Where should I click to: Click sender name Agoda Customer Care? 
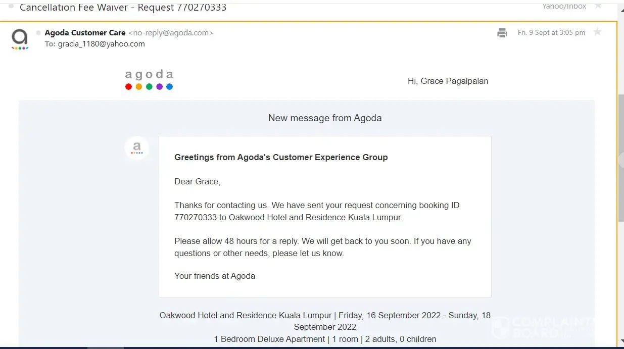(x=85, y=33)
